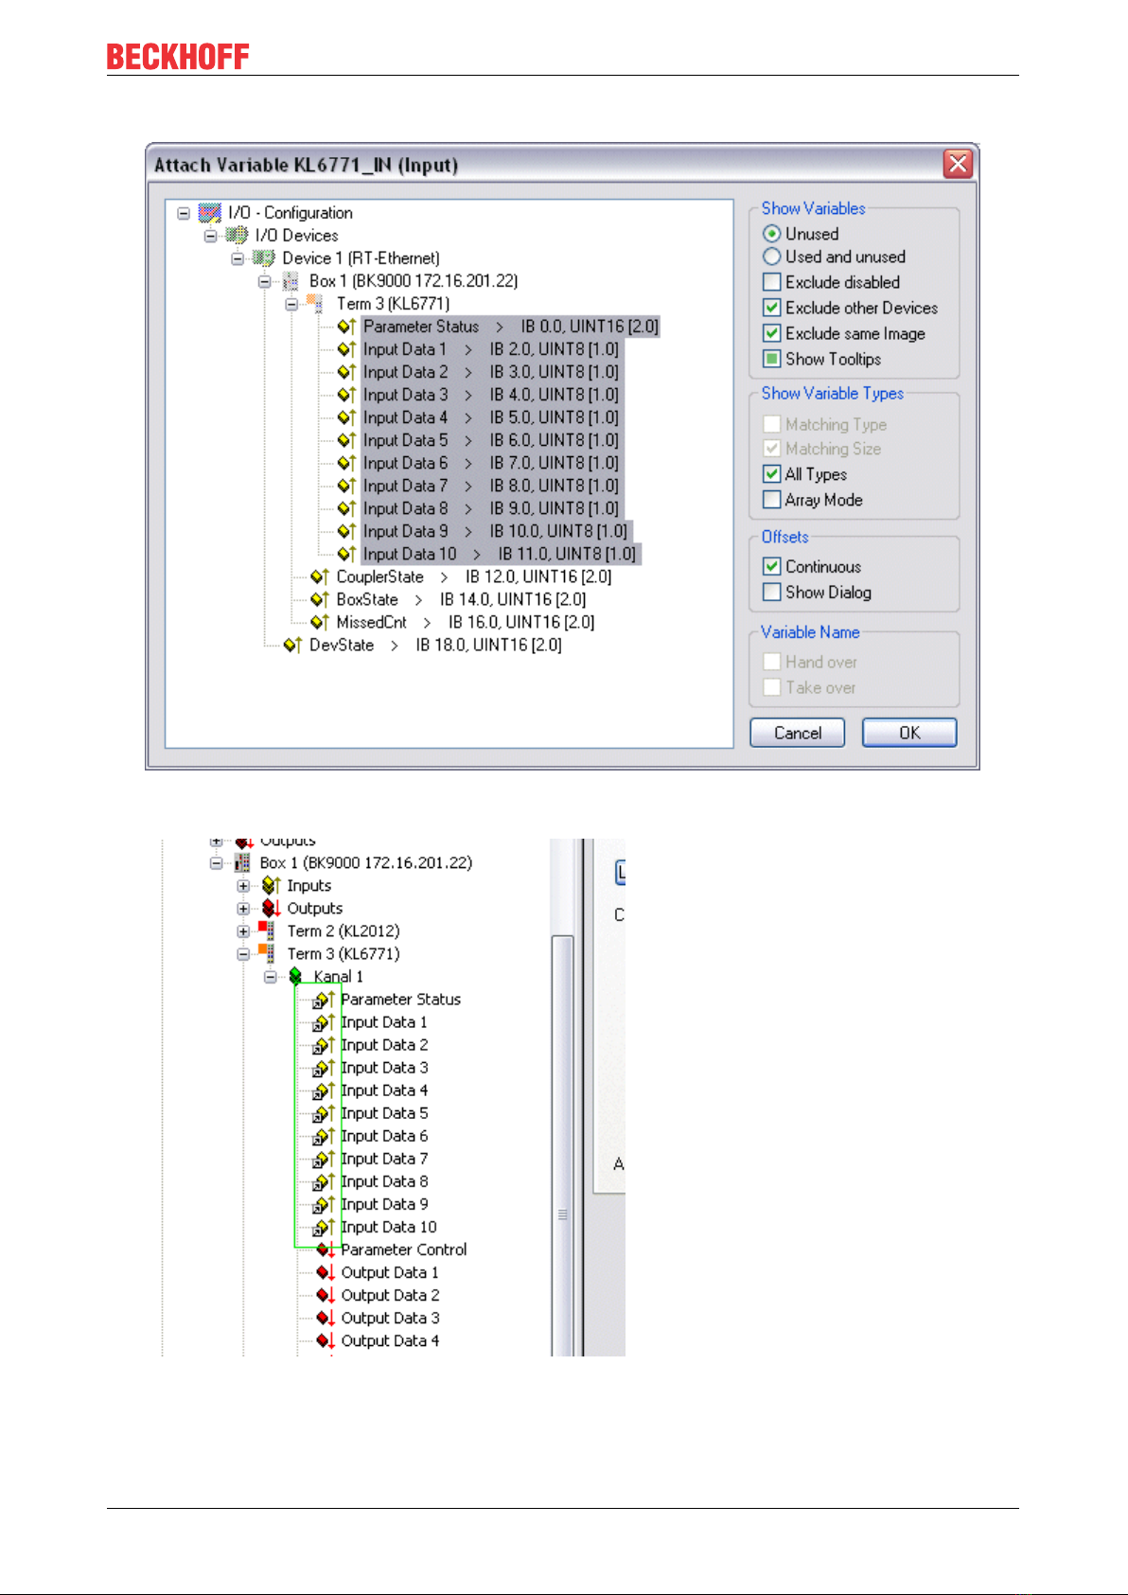Click the Device 1 (RT-Ethernet) icon
1128x1595 pixels.
click(264, 258)
